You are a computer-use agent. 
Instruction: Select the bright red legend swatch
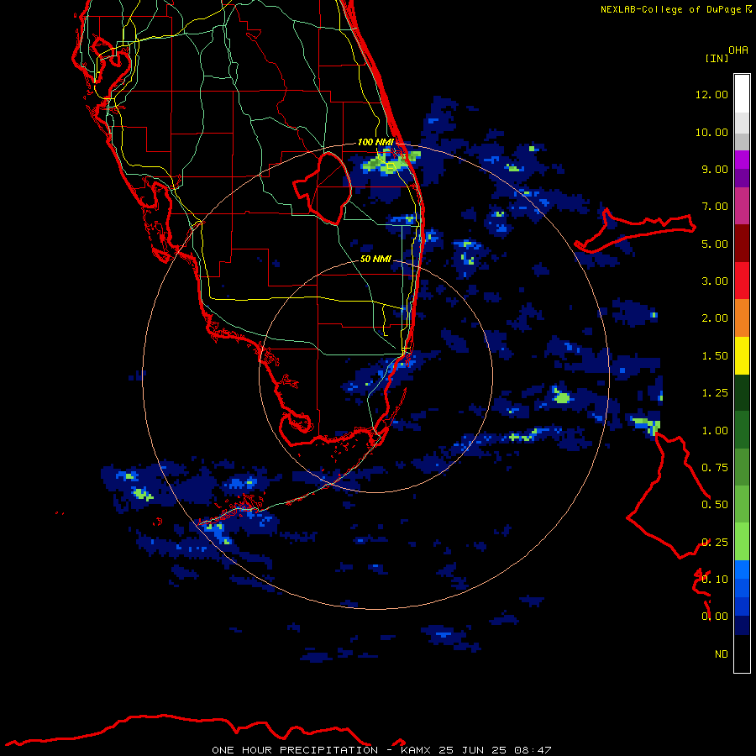coord(742,281)
